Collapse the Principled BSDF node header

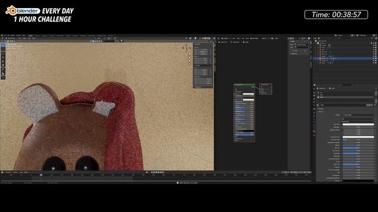(x=235, y=85)
